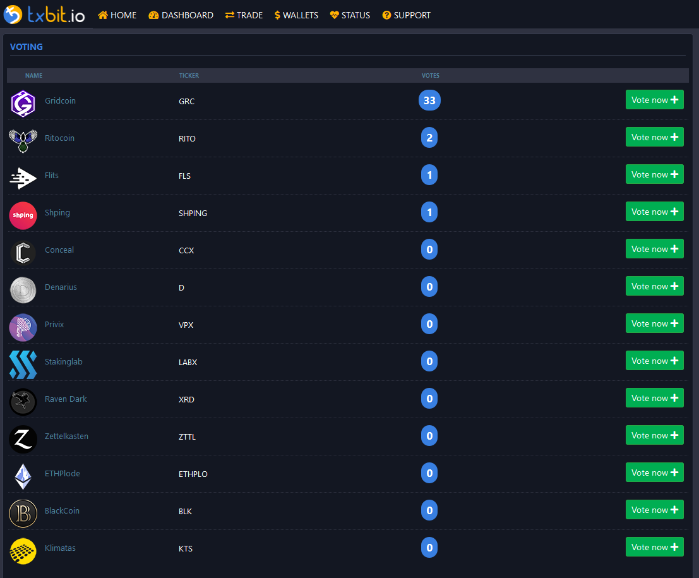699x578 pixels.
Task: Open the Shping name link
Action: point(57,213)
